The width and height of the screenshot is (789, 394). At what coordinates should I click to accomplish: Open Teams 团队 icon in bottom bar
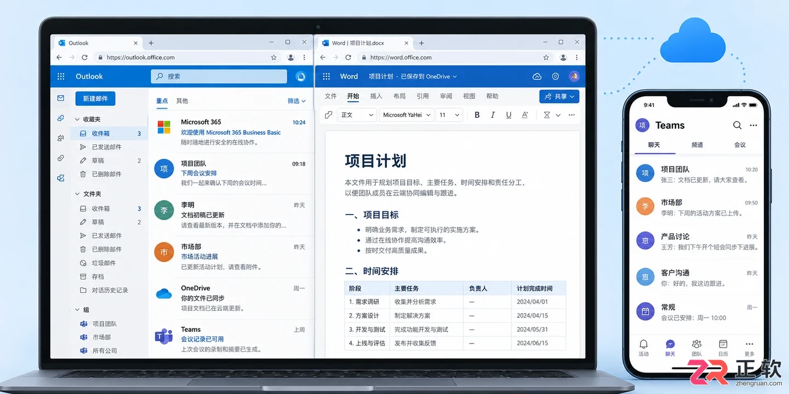click(x=696, y=347)
